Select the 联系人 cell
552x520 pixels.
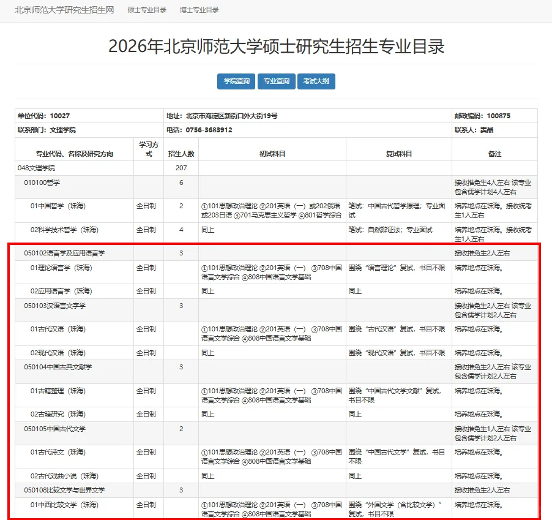click(494, 130)
